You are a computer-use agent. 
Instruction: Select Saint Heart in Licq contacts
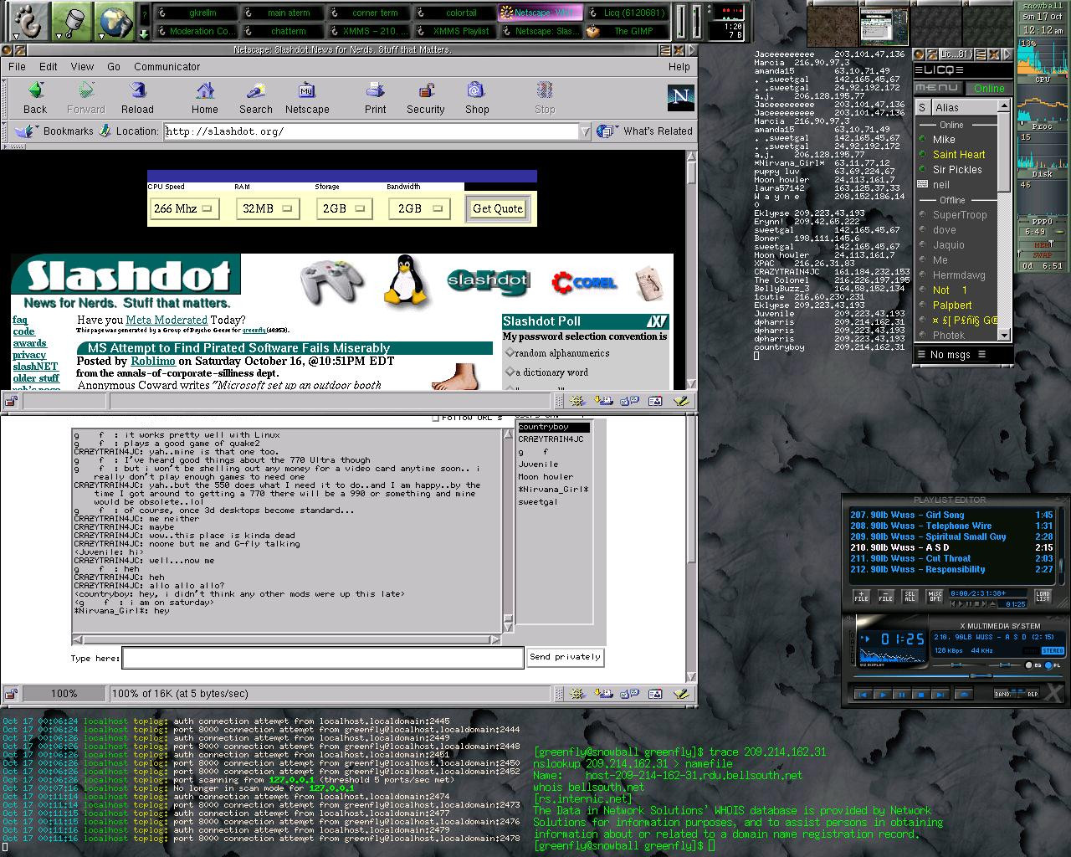(x=959, y=155)
